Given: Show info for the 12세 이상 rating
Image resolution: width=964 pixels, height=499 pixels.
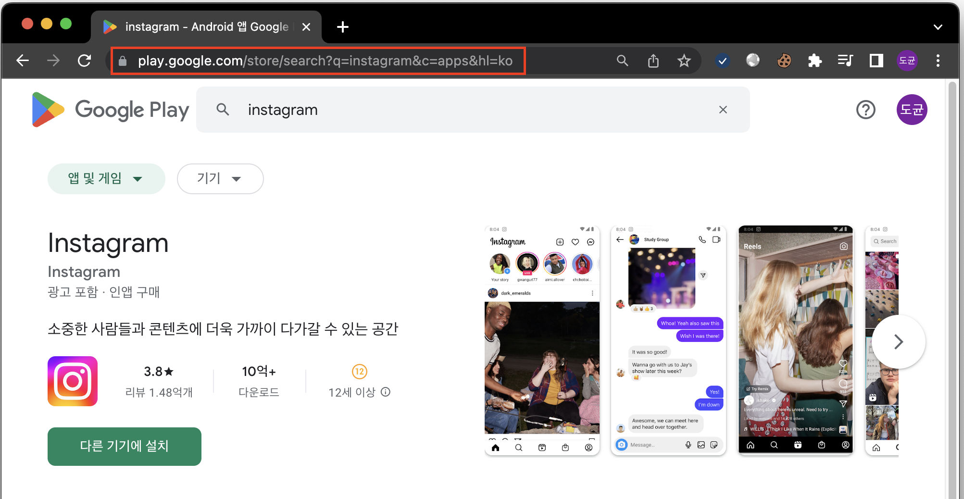Looking at the screenshot, I should click(x=386, y=392).
